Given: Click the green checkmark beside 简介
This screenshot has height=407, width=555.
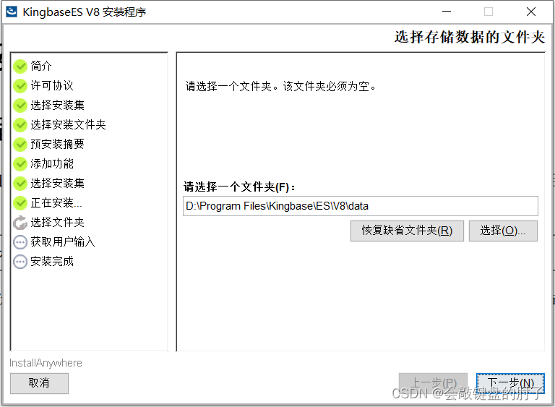Looking at the screenshot, I should [x=20, y=67].
